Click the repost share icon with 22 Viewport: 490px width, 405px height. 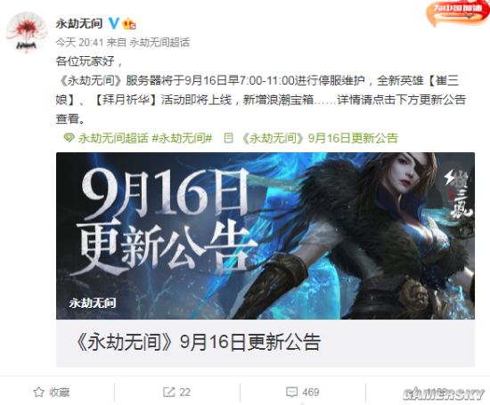coord(168,392)
